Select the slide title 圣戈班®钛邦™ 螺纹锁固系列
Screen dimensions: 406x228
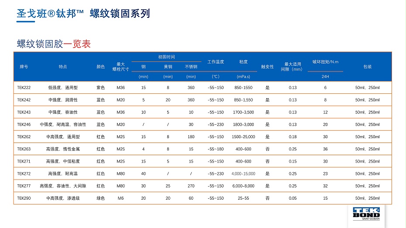pos(83,14)
